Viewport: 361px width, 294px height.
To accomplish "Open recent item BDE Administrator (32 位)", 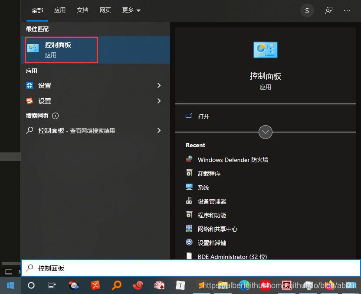I will coord(232,257).
